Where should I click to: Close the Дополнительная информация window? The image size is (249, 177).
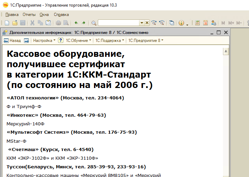pos(226,33)
